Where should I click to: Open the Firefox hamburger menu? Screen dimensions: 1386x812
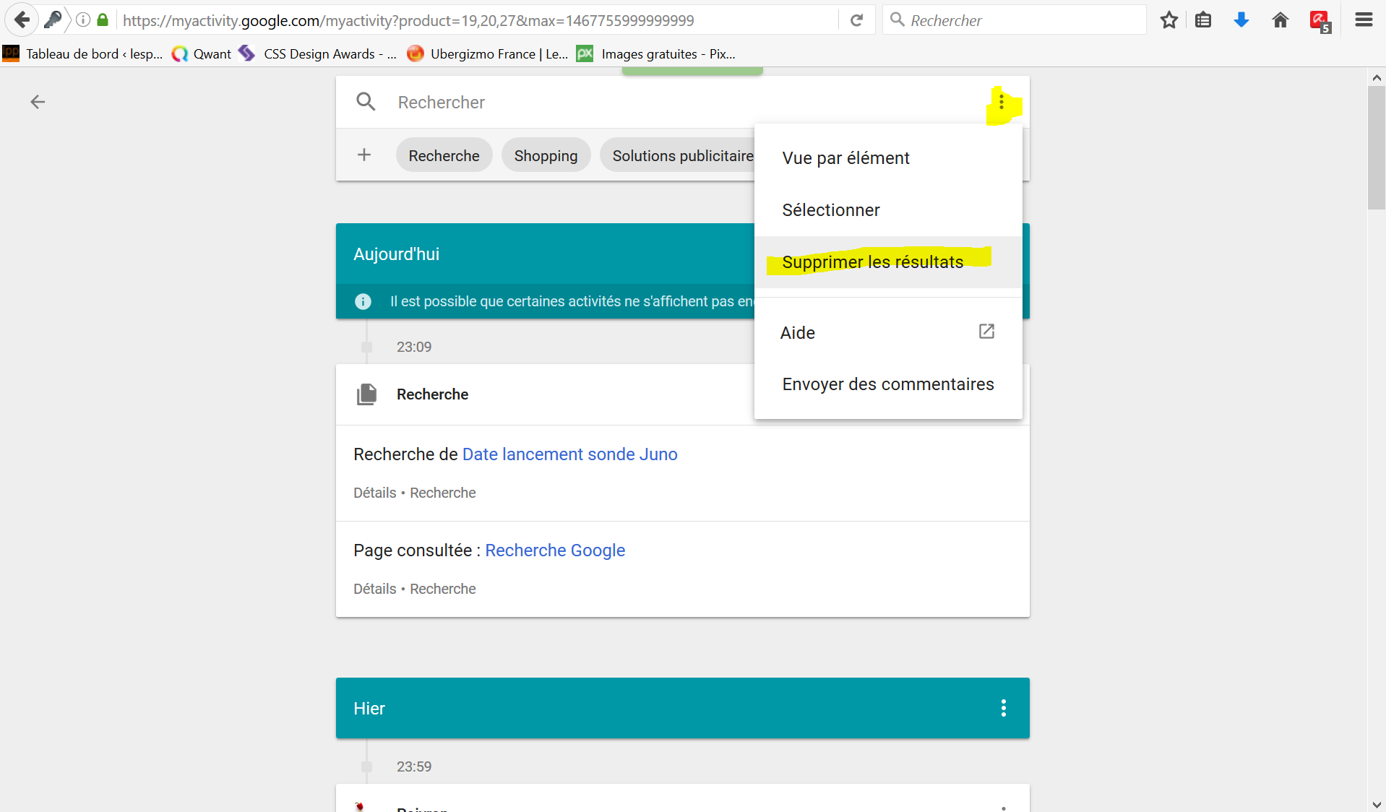[x=1363, y=20]
